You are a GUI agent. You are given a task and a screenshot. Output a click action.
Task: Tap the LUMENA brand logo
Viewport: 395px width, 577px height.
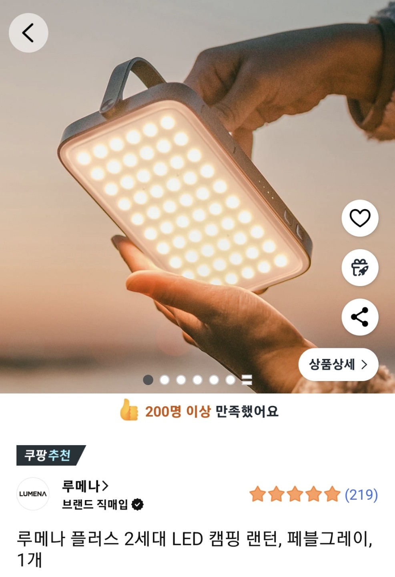click(33, 494)
